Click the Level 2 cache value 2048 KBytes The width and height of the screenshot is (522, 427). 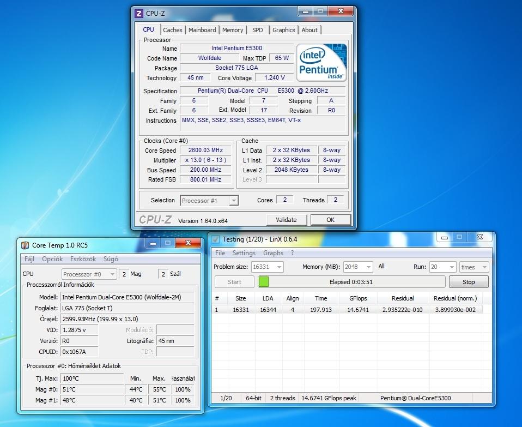[x=292, y=170]
